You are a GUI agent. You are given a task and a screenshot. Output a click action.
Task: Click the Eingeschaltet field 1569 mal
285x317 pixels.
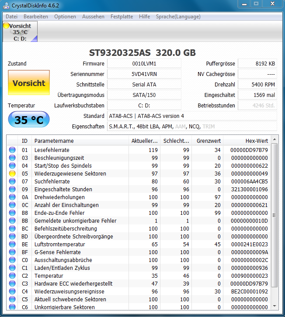[257, 95]
